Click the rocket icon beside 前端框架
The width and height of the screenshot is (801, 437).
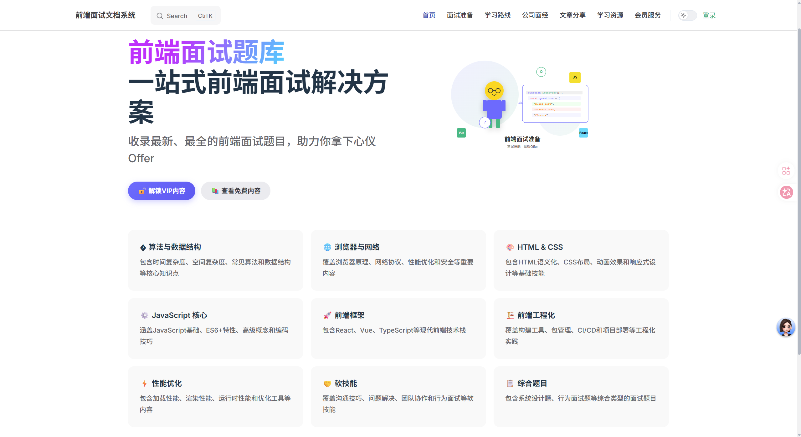pyautogui.click(x=327, y=315)
